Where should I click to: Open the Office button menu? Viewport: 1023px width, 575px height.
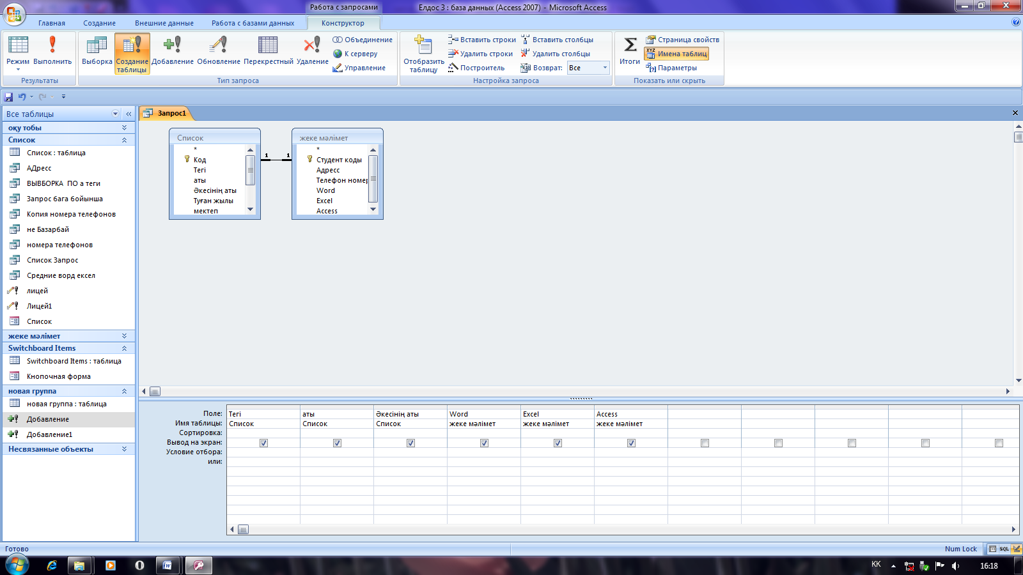tap(14, 14)
